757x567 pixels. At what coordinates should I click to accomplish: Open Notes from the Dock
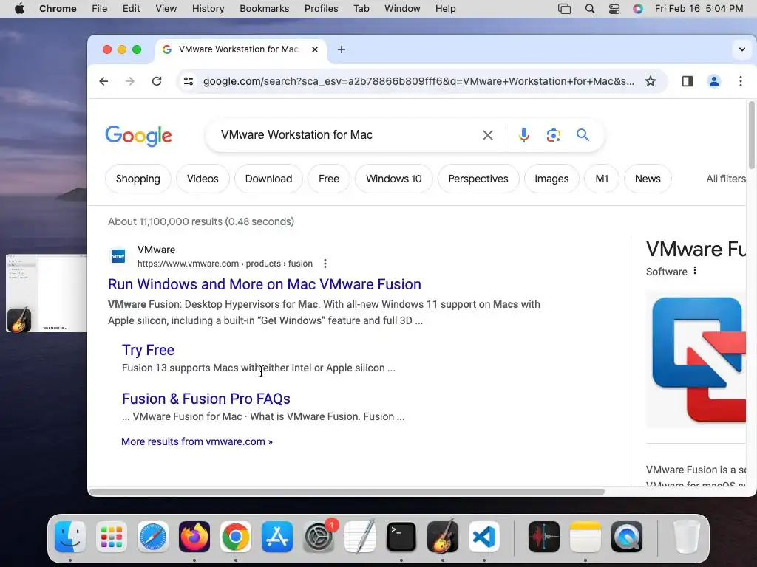(x=585, y=537)
